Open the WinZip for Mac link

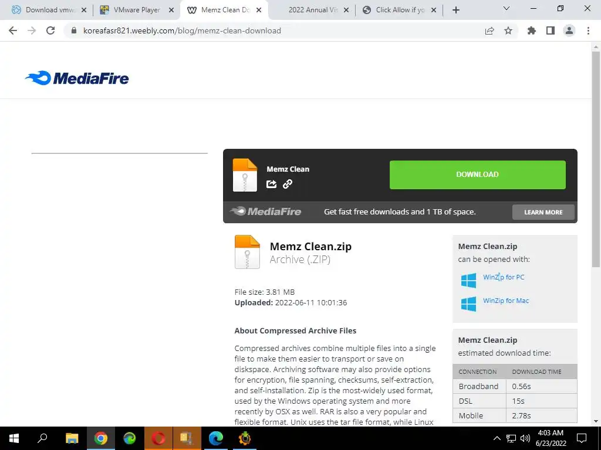pyautogui.click(x=506, y=301)
